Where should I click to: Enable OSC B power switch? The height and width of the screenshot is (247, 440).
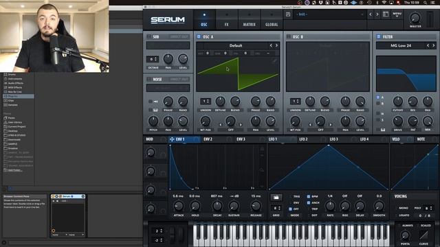click(289, 36)
